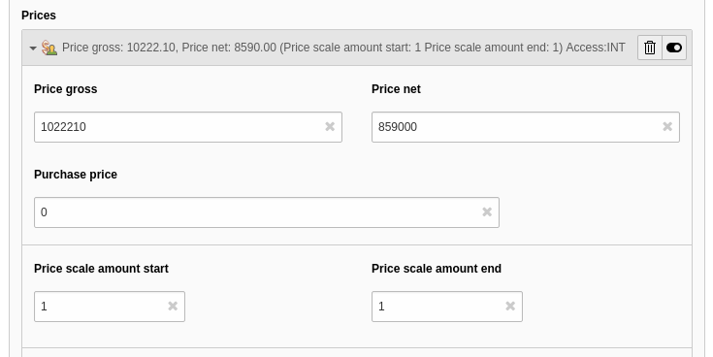
Task: Focus the Price scale amount end field
Action: coord(447,307)
